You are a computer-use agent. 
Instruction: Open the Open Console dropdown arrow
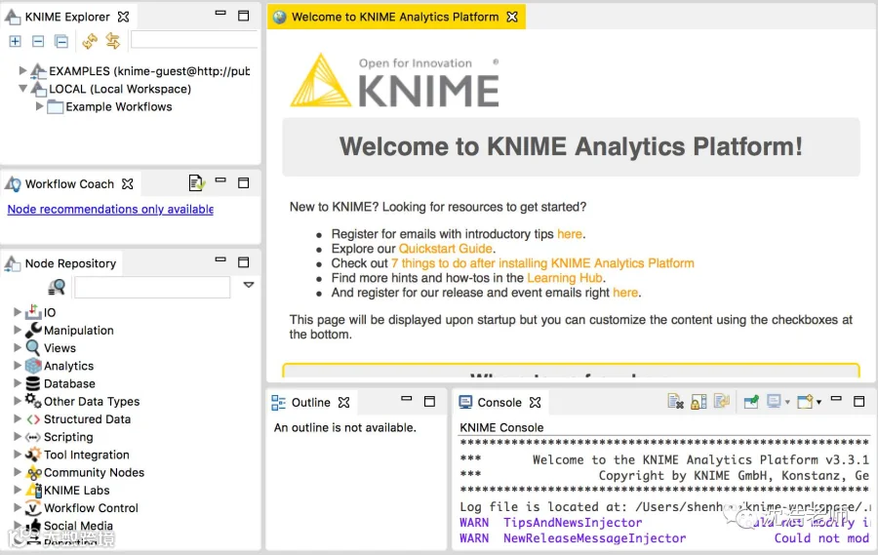tap(818, 402)
